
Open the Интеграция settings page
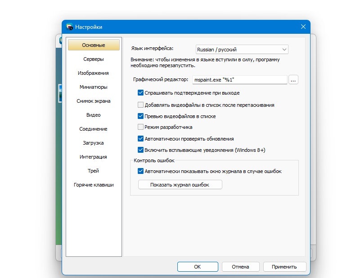(x=94, y=157)
